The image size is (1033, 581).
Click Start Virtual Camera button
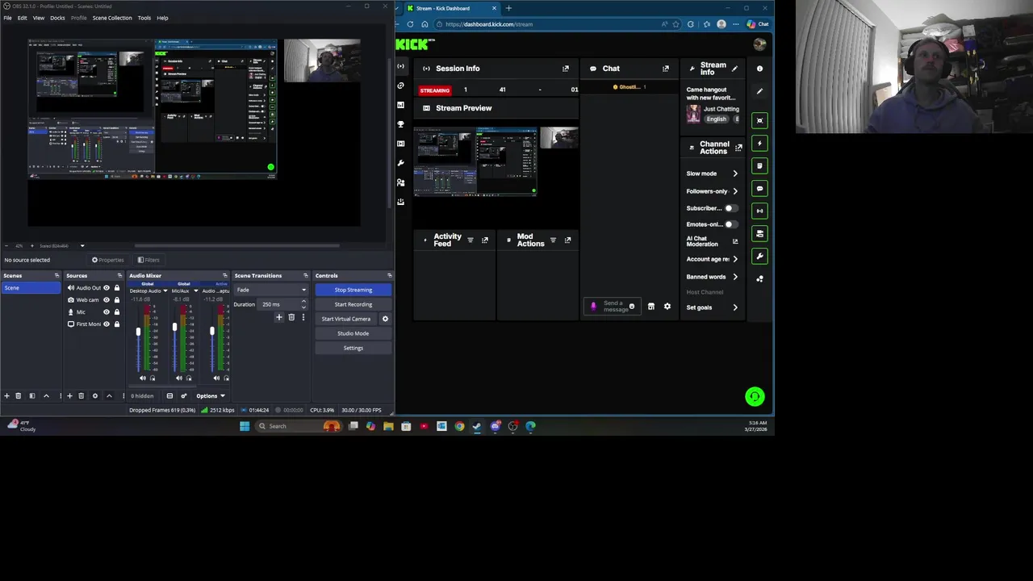point(346,319)
